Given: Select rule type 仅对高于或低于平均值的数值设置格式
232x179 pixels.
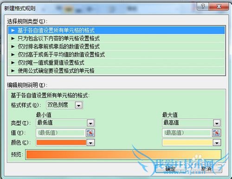Looking at the screenshot, I should [116, 55].
